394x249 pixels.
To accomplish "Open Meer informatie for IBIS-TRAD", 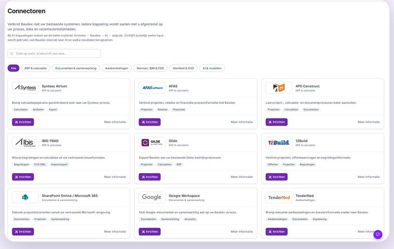I will 115,177.
